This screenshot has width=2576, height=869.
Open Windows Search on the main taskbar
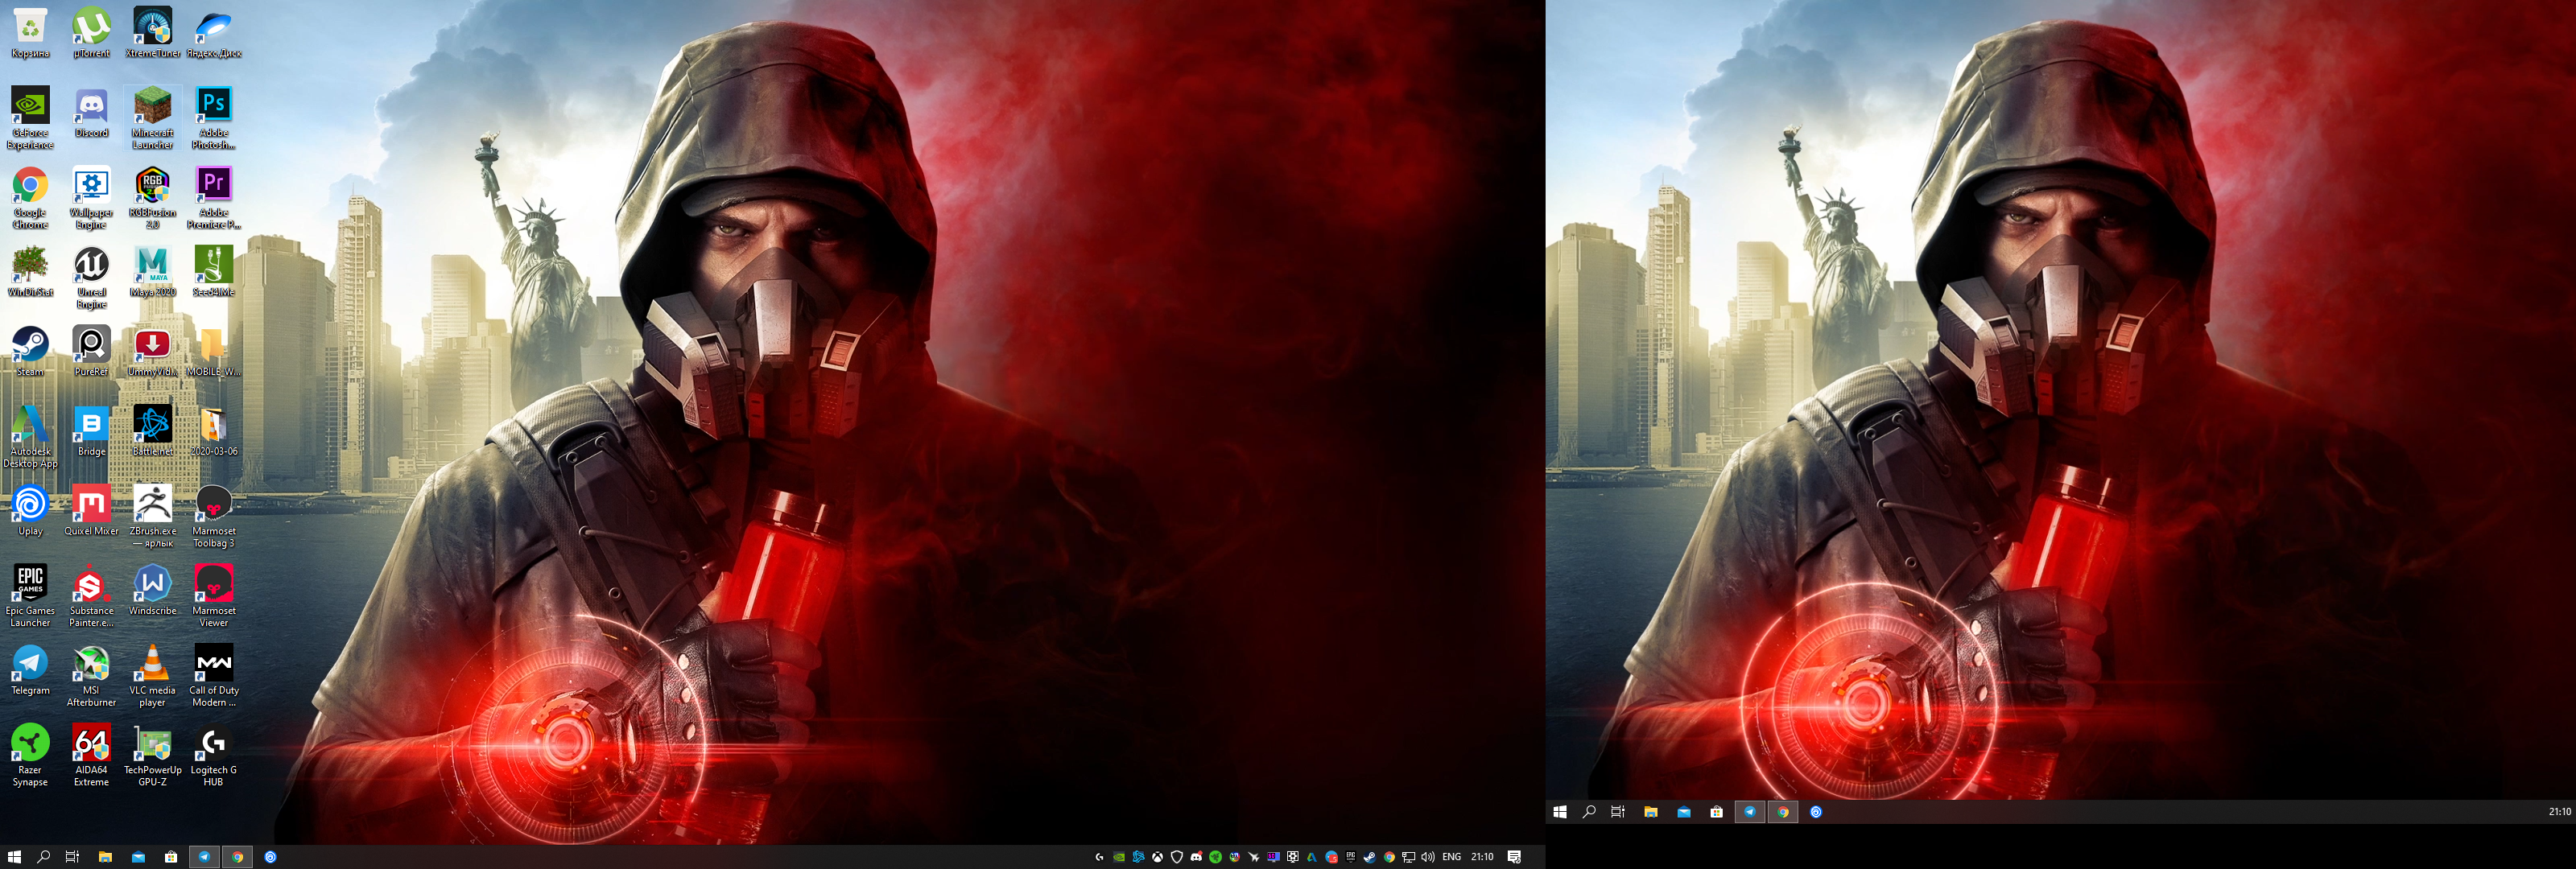(x=43, y=857)
